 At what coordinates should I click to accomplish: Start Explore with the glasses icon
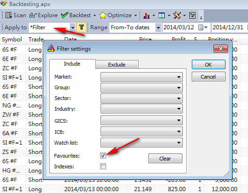pos(43,15)
